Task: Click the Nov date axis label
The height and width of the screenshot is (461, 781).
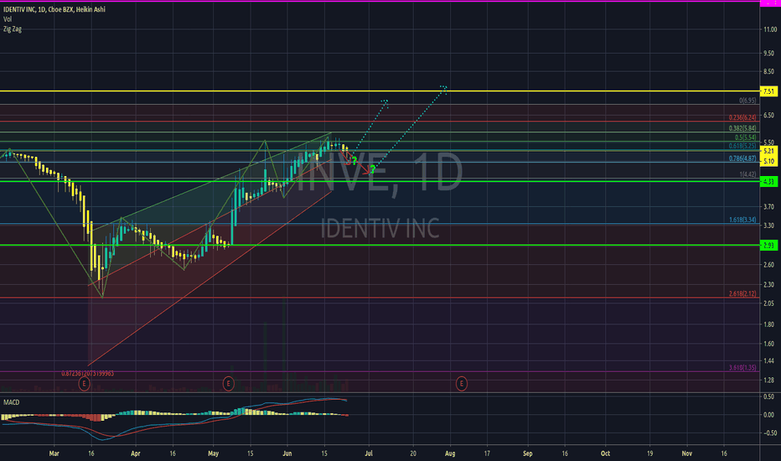Action: [x=687, y=453]
